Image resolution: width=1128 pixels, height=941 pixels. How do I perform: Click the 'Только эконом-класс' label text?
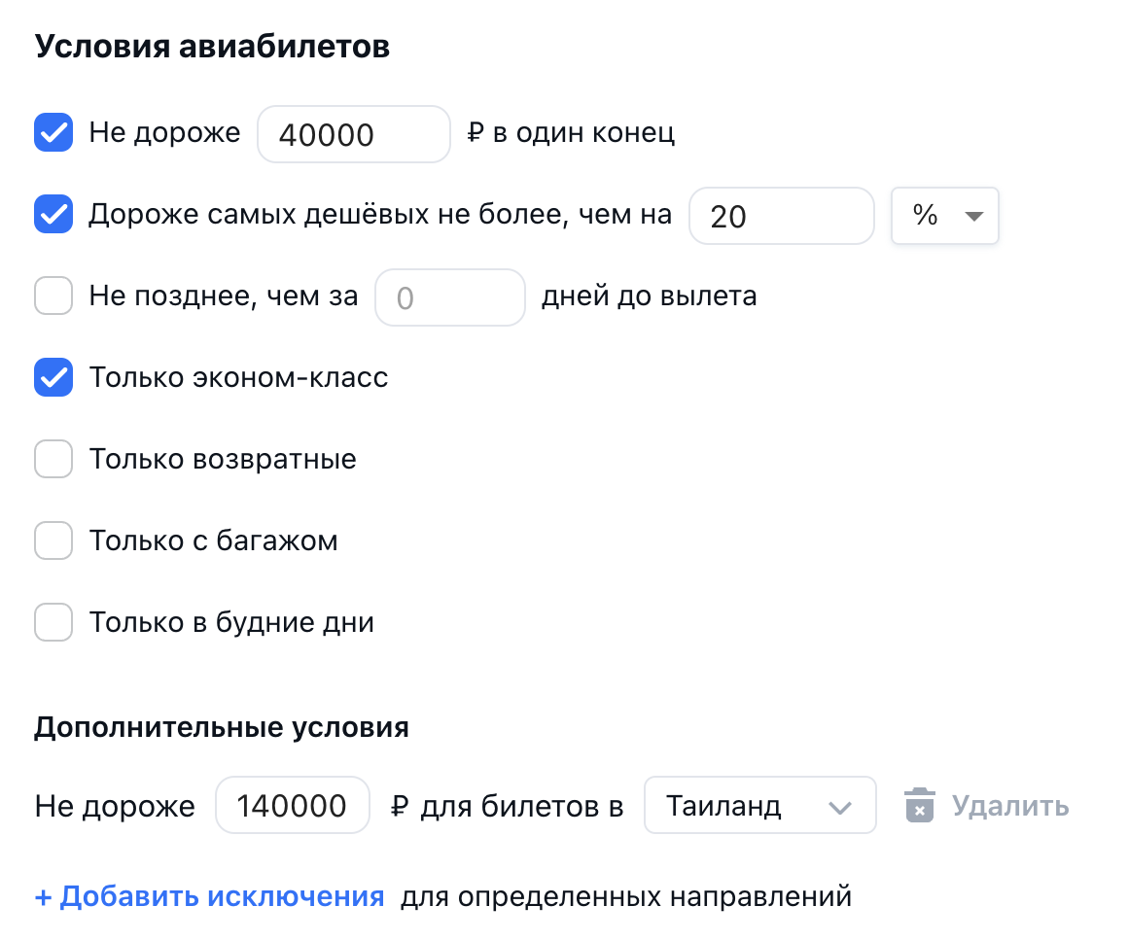click(x=239, y=378)
